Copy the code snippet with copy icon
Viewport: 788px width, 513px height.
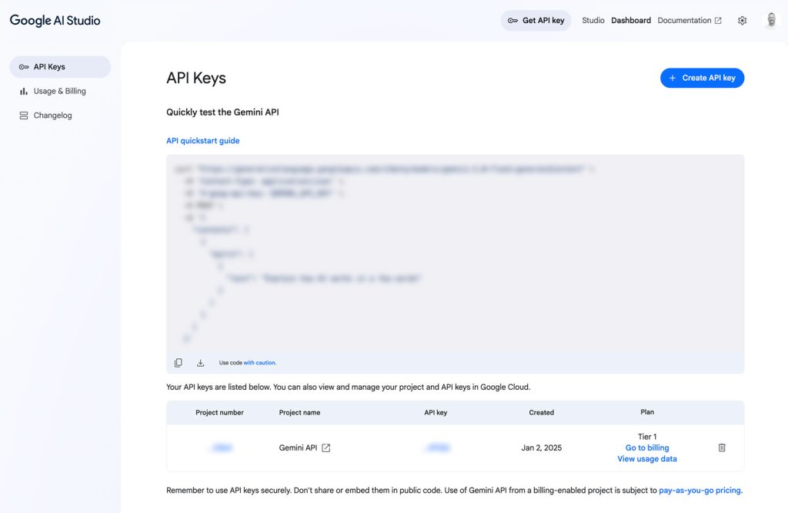point(179,363)
